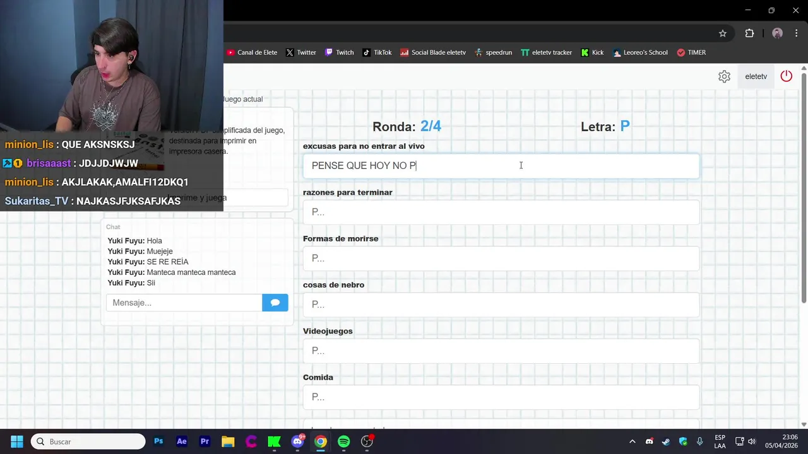Open Spotify from taskbar

pos(343,441)
